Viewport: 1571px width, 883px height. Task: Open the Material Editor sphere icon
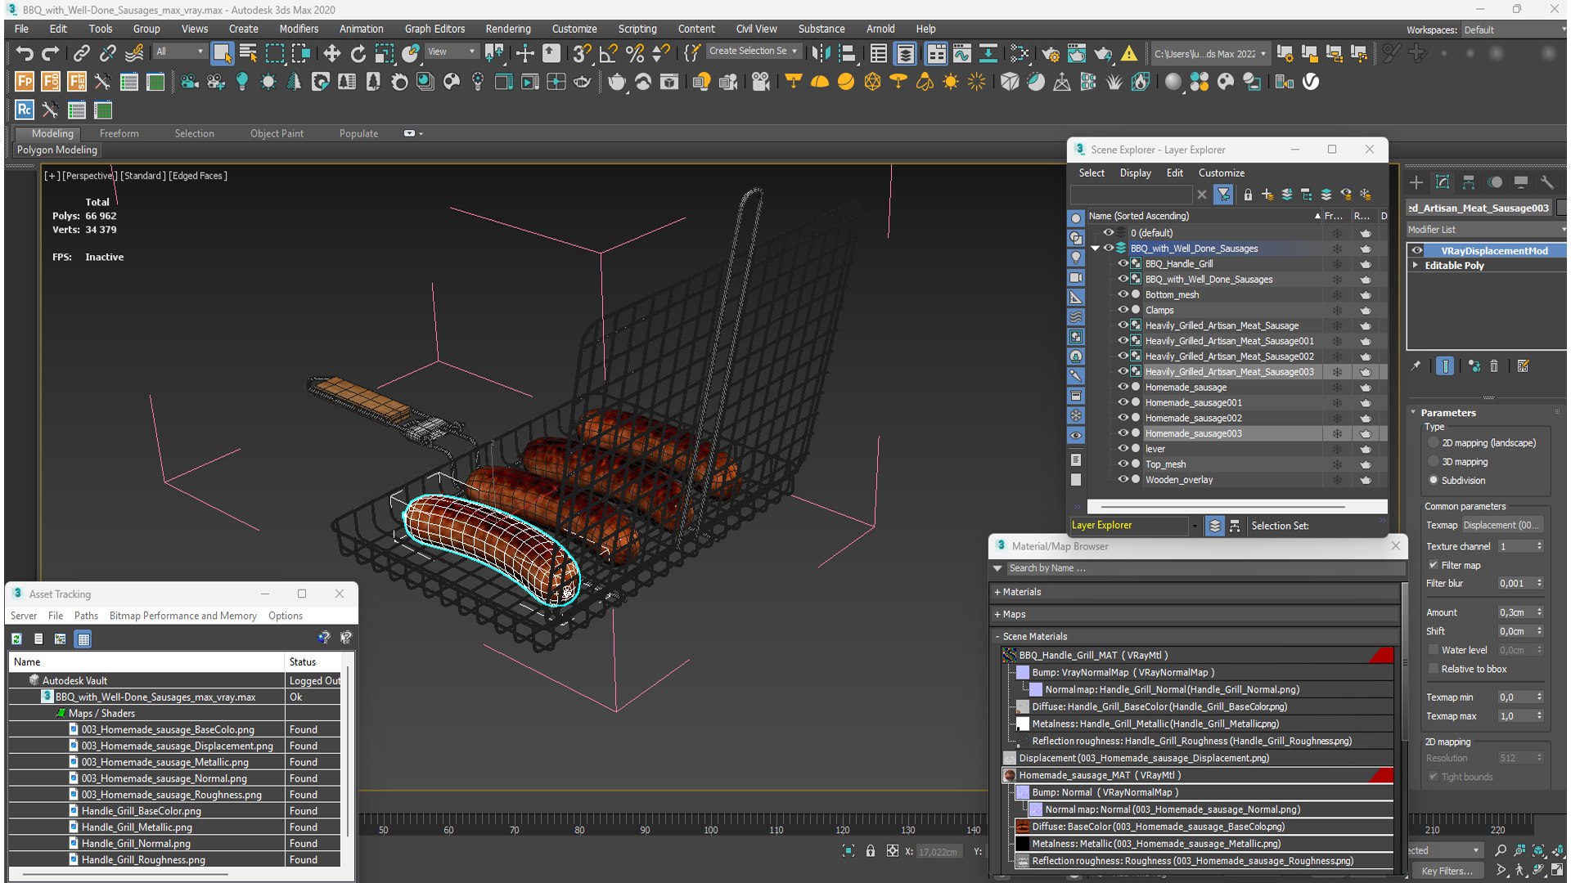point(1173,82)
